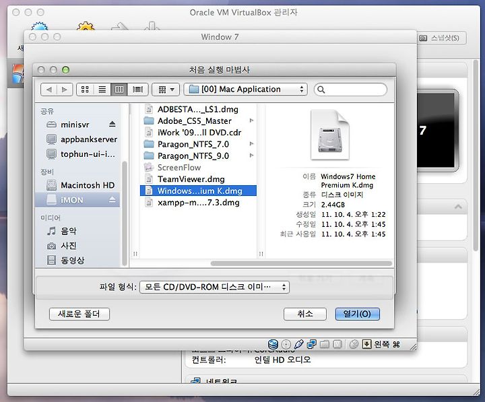Expand Paragon_NTFS_7.0 folder arrow
Image resolution: width=485 pixels, height=402 pixels.
pos(251,144)
